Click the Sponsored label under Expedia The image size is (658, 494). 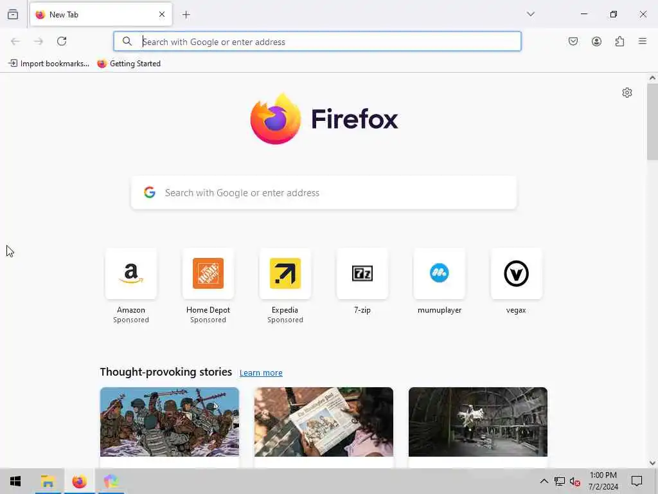point(285,320)
